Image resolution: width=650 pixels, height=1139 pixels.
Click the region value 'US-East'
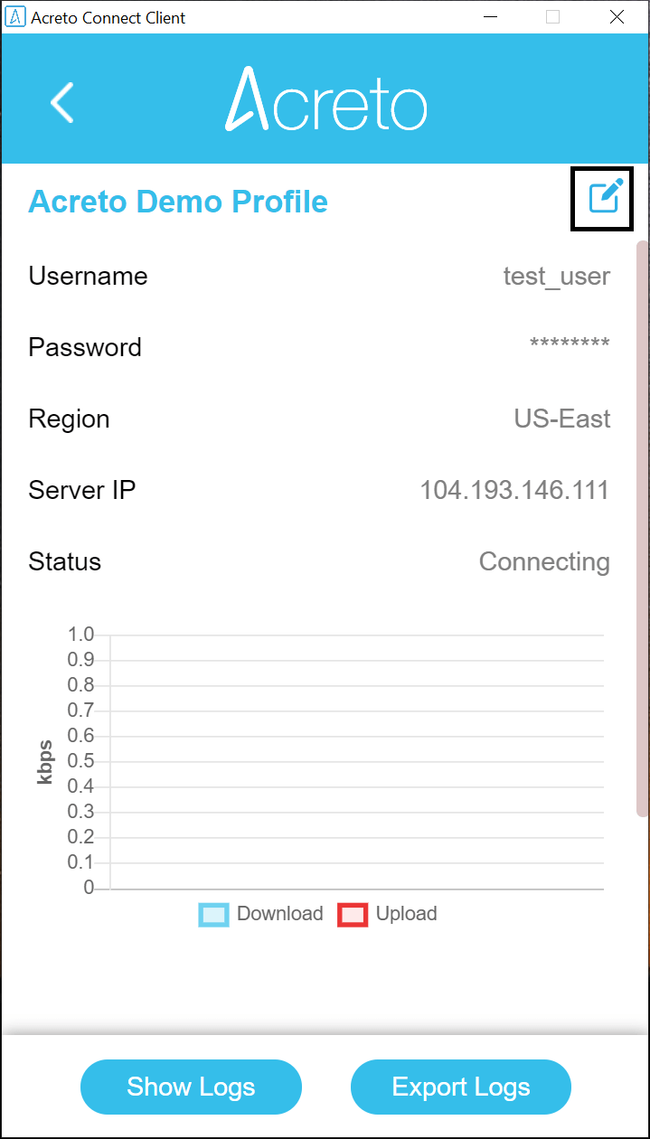(562, 419)
